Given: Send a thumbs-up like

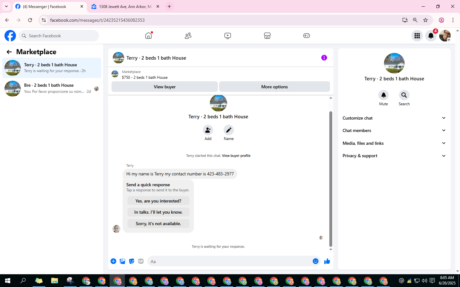Looking at the screenshot, I should point(327,261).
